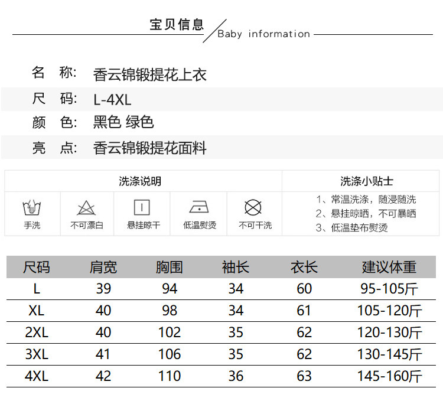Select the product name 香云锦缎提花上衣
This screenshot has width=443, height=401.
[x=150, y=74]
